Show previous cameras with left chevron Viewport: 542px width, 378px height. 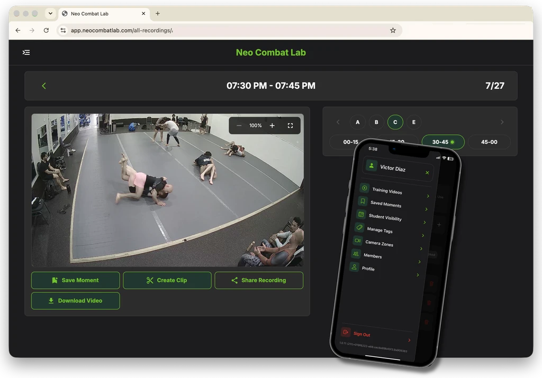338,122
